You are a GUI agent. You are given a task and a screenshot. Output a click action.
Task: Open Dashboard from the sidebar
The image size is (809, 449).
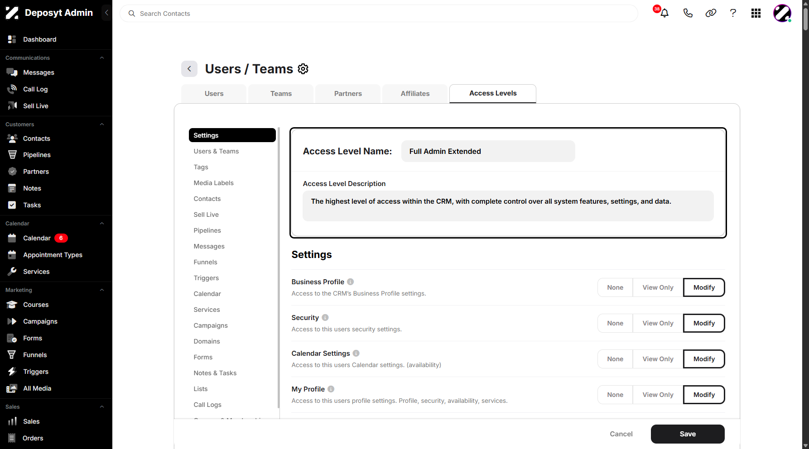coord(39,39)
